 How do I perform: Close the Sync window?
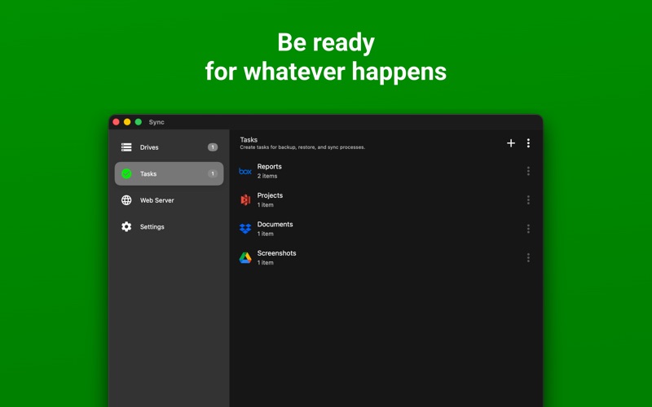pyautogui.click(x=116, y=121)
